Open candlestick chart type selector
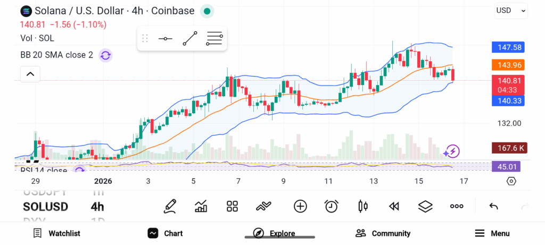 point(363,206)
